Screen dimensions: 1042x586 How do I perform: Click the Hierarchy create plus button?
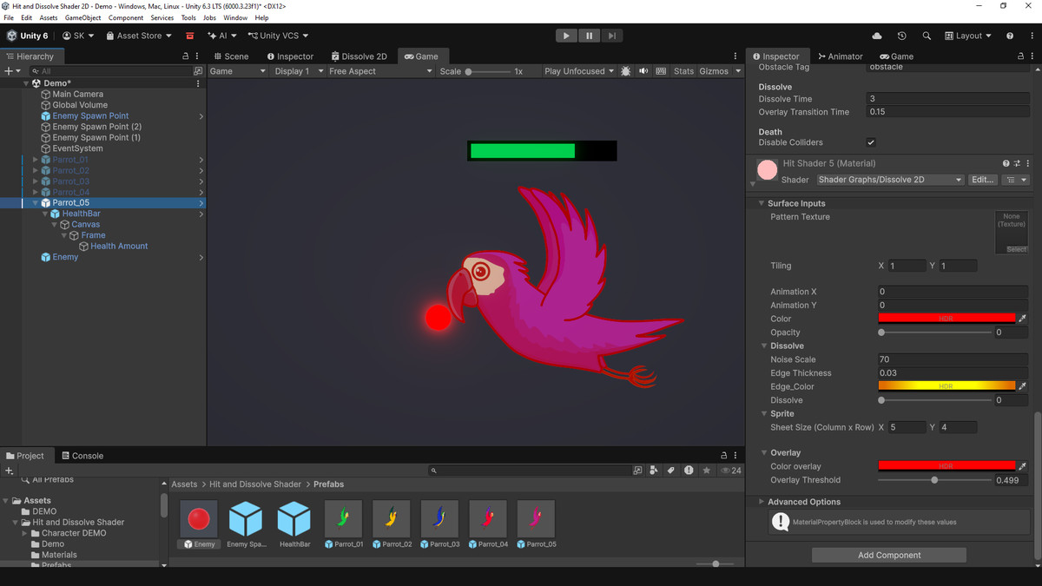point(10,71)
